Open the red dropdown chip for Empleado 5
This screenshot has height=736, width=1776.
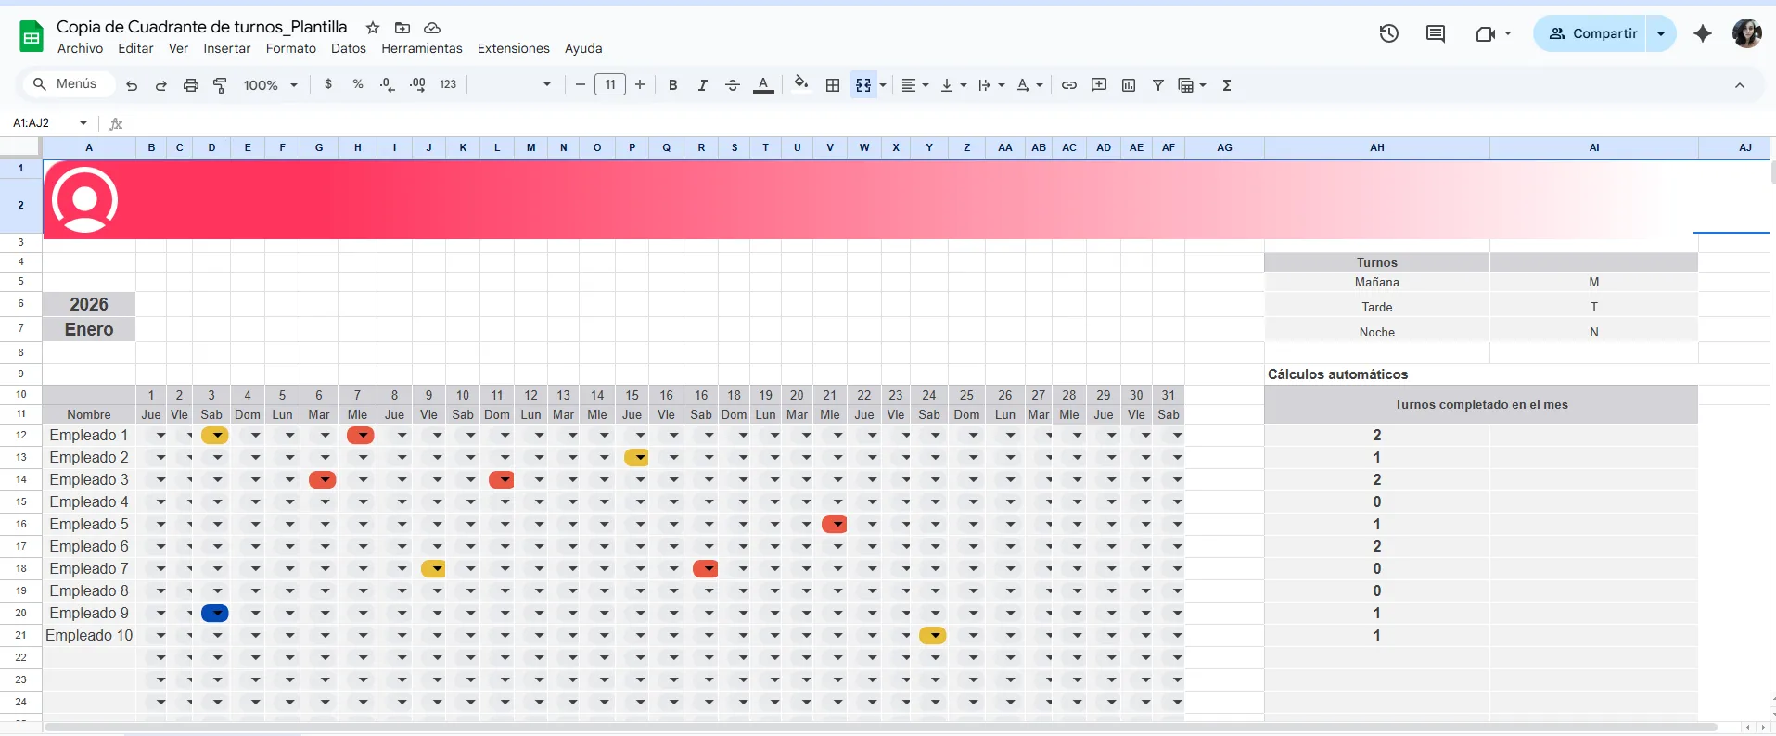click(x=835, y=525)
